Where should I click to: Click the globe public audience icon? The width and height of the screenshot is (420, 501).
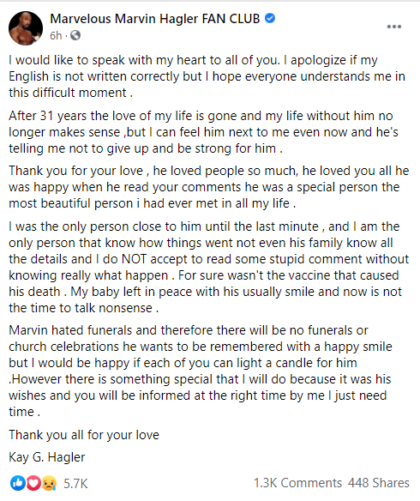(75, 35)
